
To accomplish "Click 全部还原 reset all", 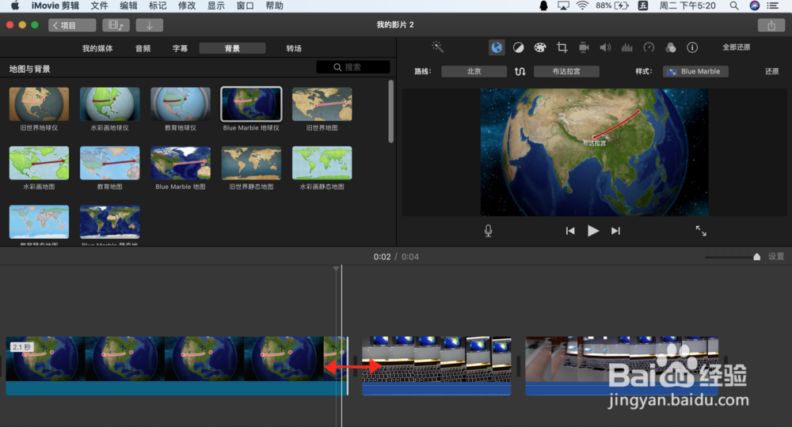I will pyautogui.click(x=737, y=47).
